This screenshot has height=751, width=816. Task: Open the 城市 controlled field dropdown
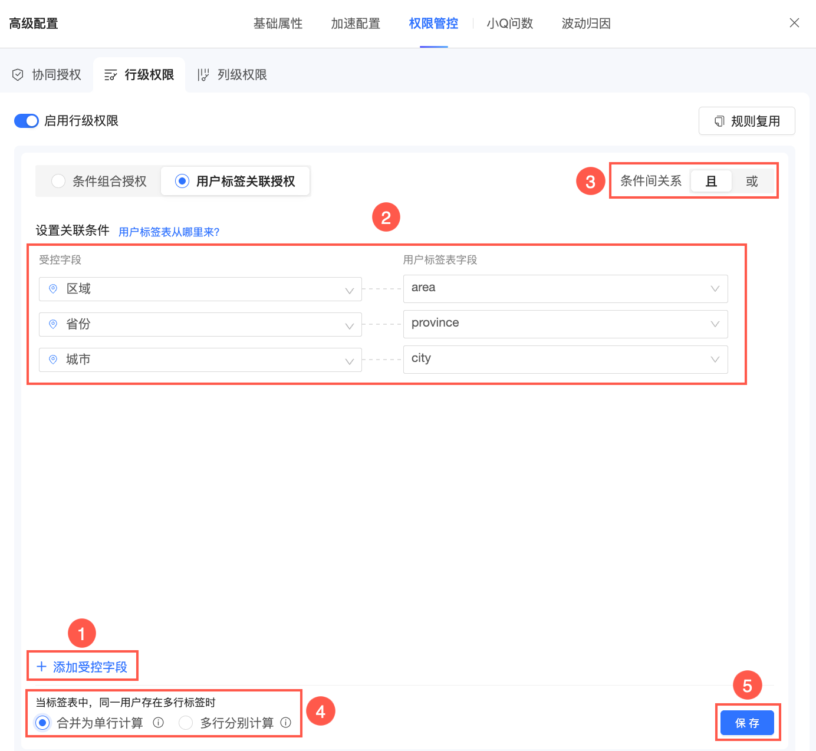click(x=200, y=360)
